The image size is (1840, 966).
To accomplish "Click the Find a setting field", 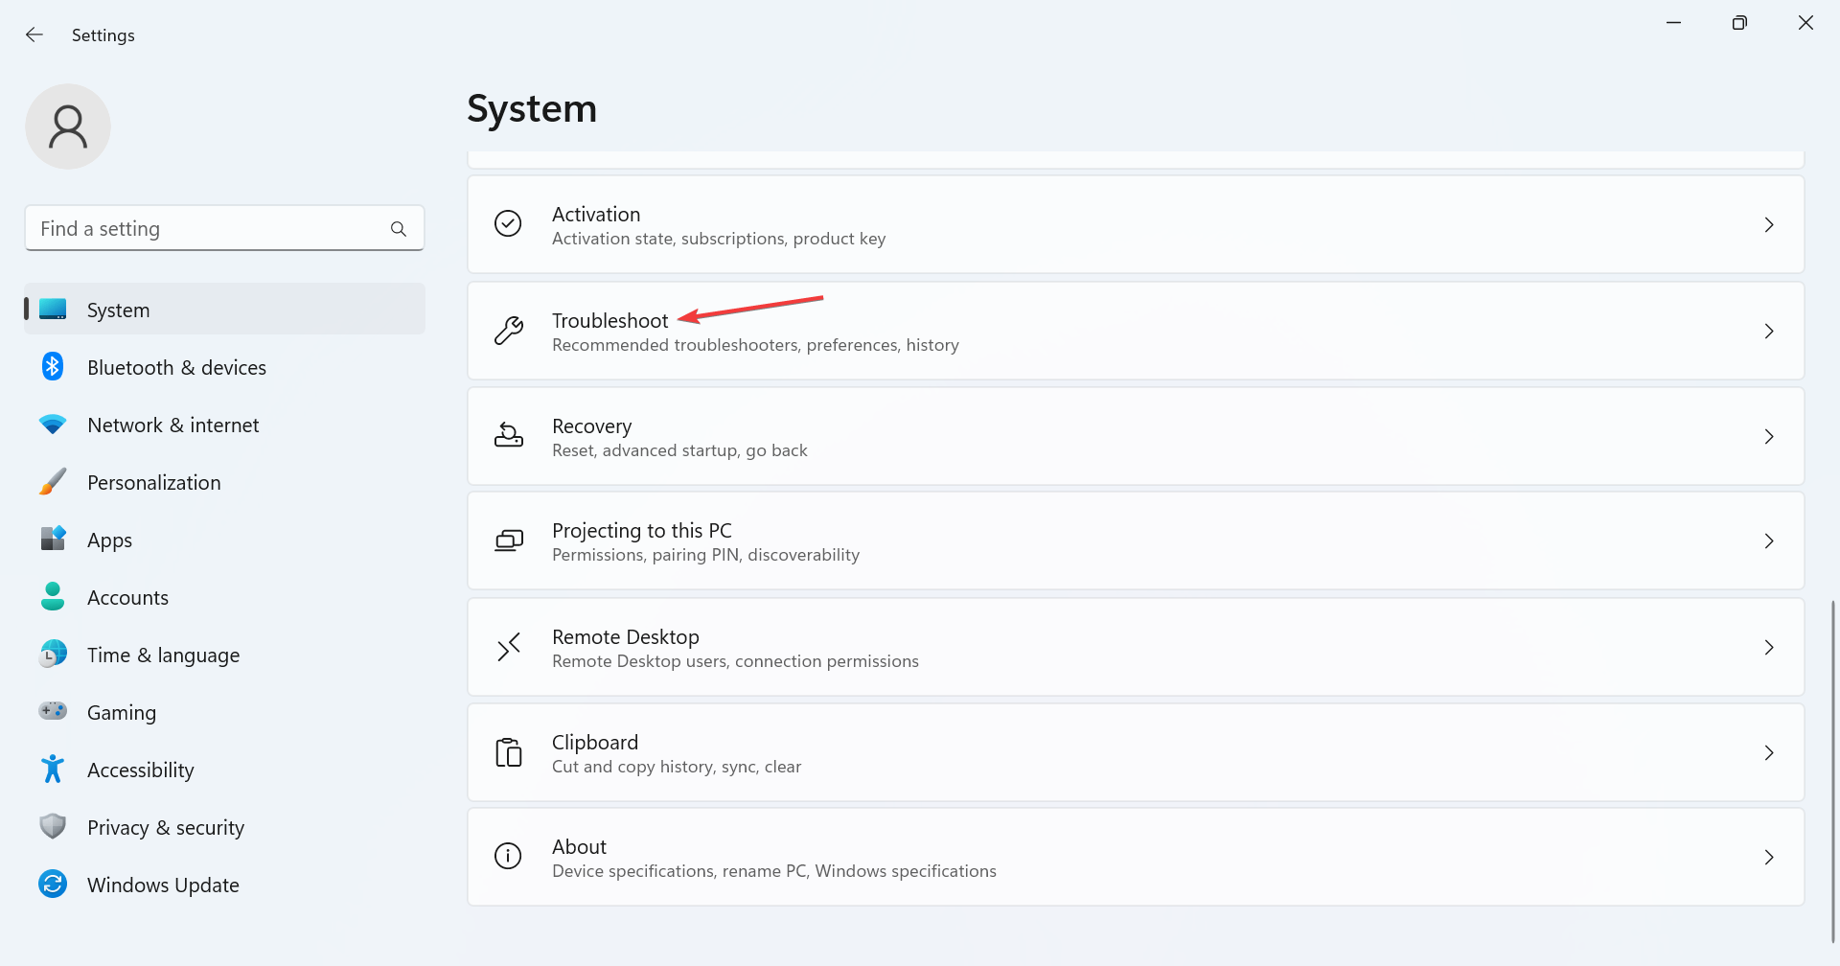I will pyautogui.click(x=224, y=228).
